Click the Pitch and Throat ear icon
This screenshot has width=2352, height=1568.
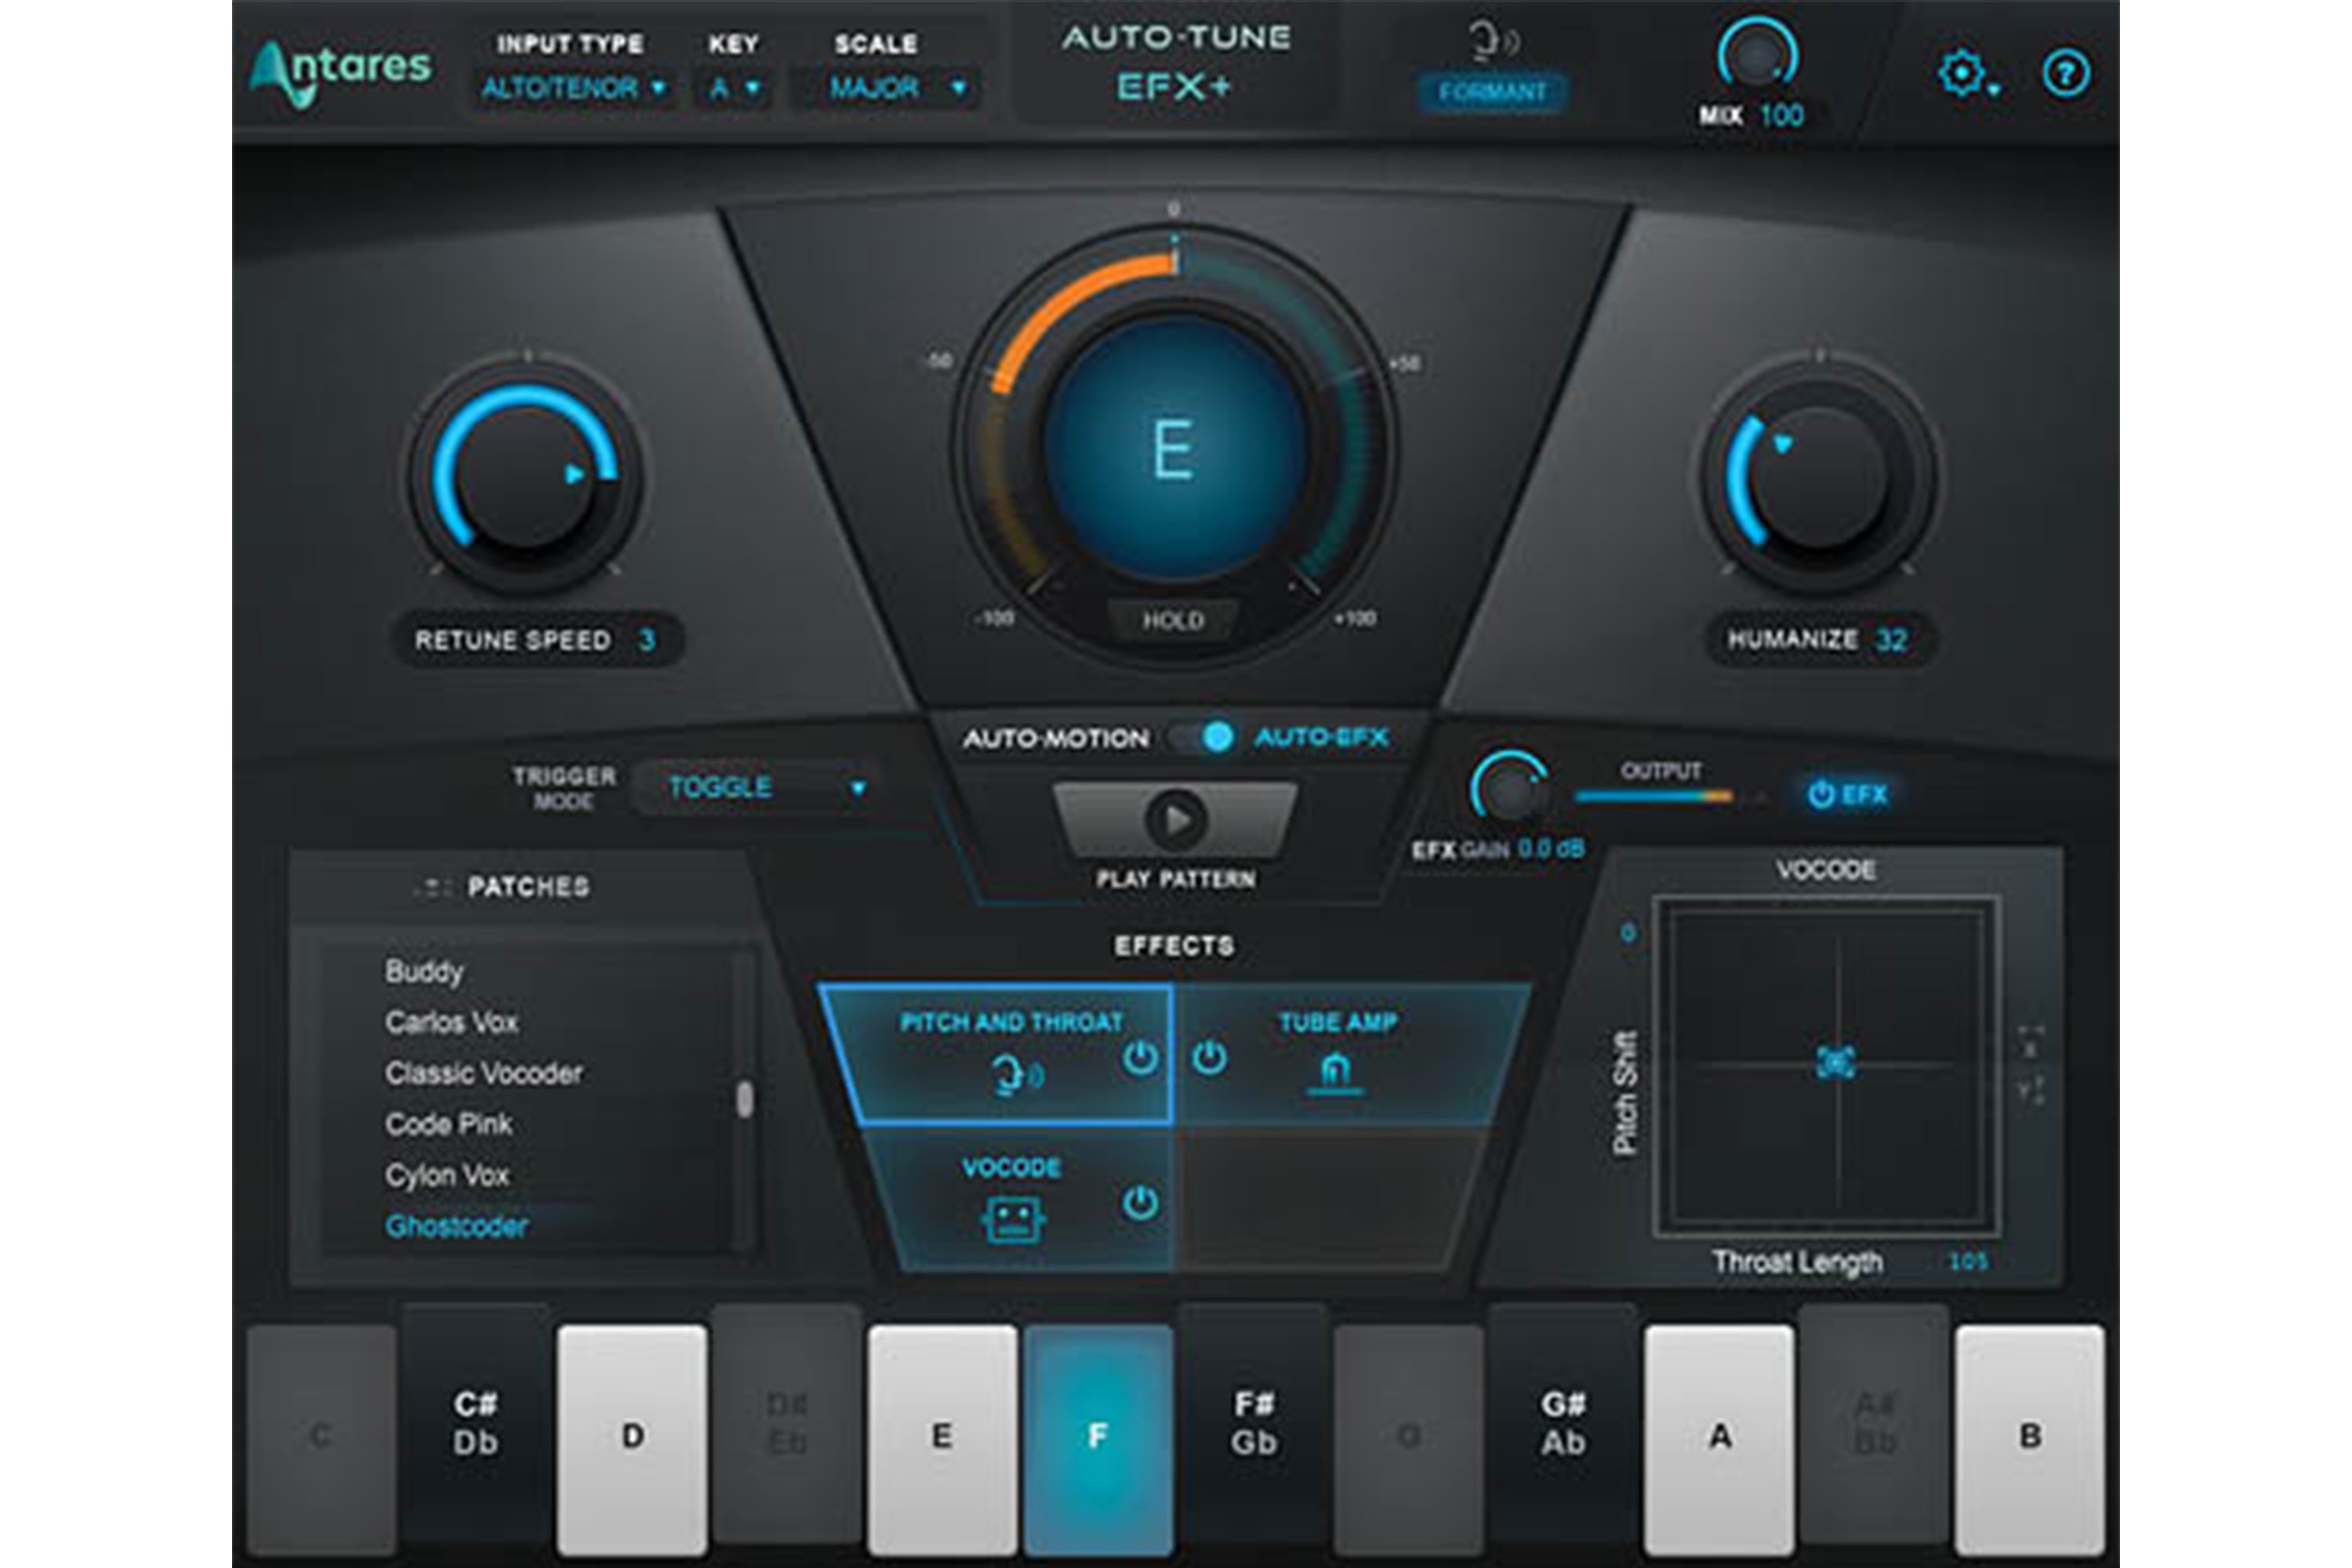pyautogui.click(x=1013, y=1072)
